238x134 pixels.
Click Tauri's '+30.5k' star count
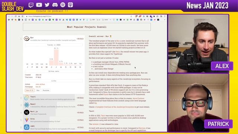[80, 98]
